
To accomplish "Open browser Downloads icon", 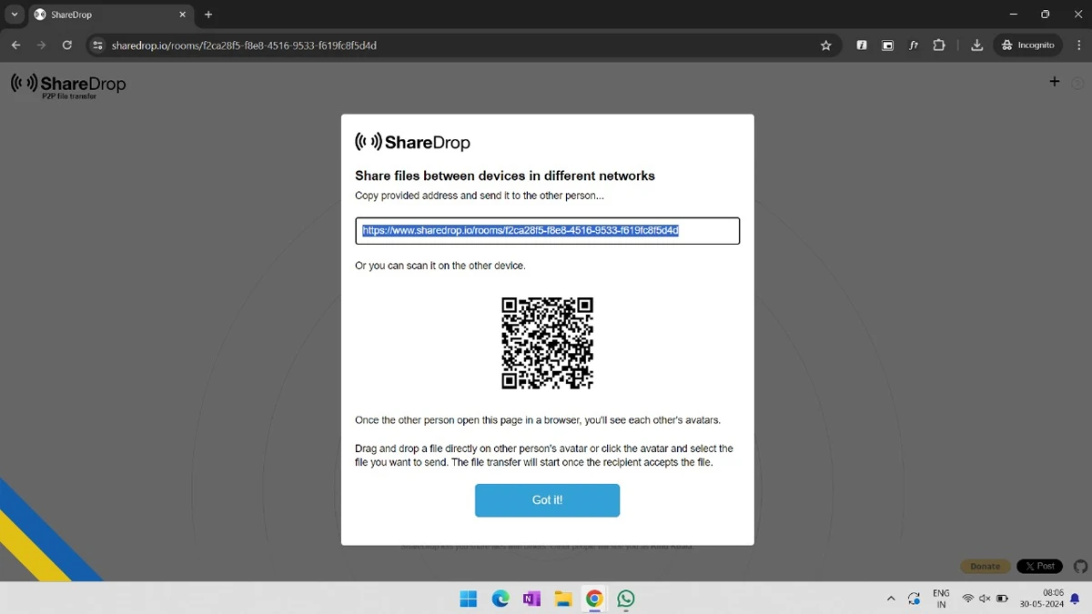I will pos(976,45).
